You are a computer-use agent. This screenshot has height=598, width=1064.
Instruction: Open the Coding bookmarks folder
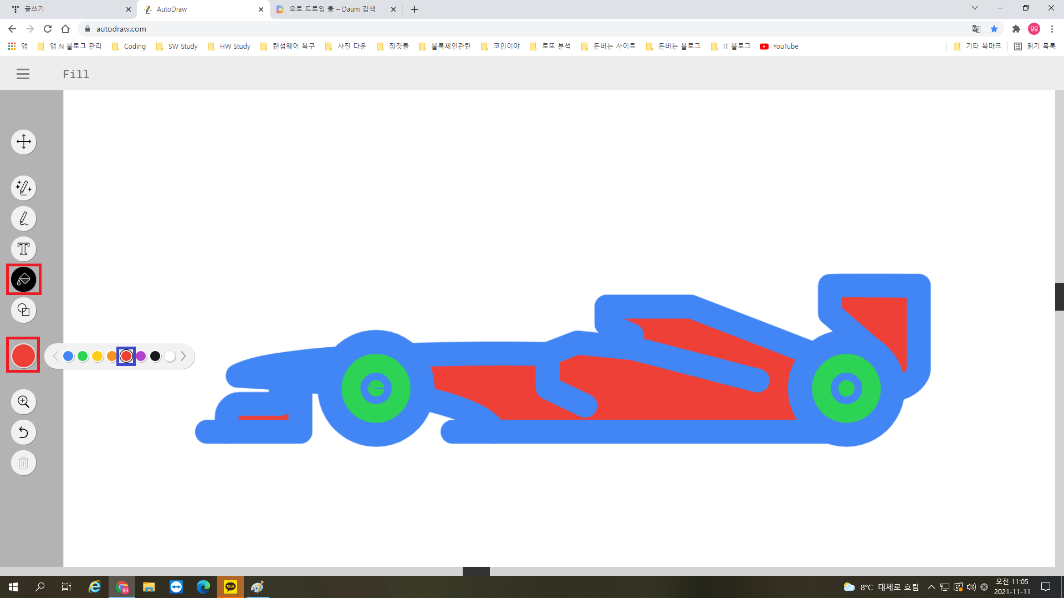[x=129, y=47]
